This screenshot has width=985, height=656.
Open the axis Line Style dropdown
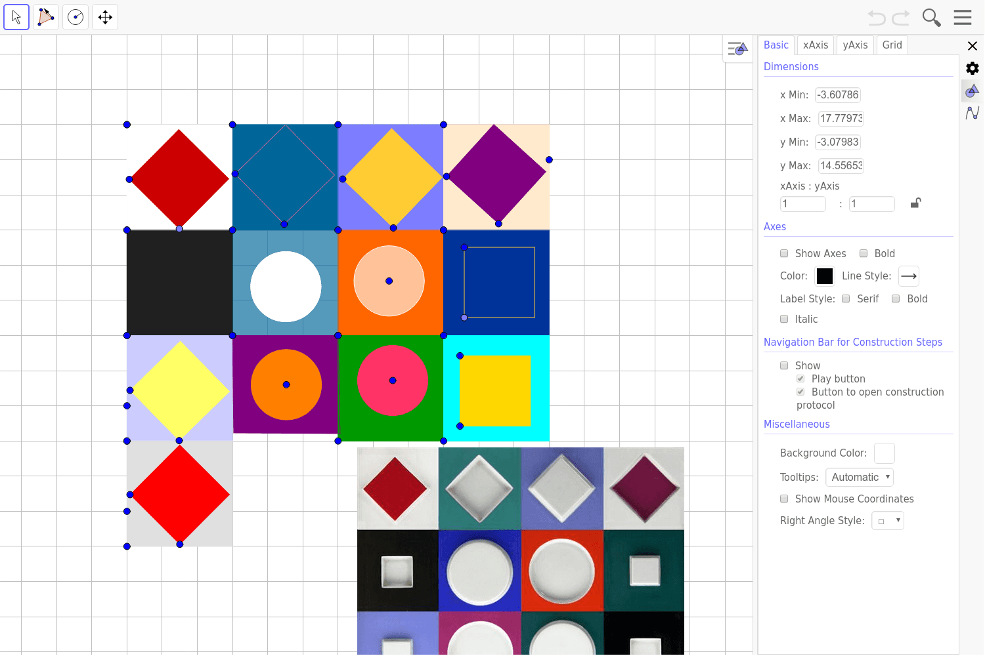pyautogui.click(x=909, y=276)
